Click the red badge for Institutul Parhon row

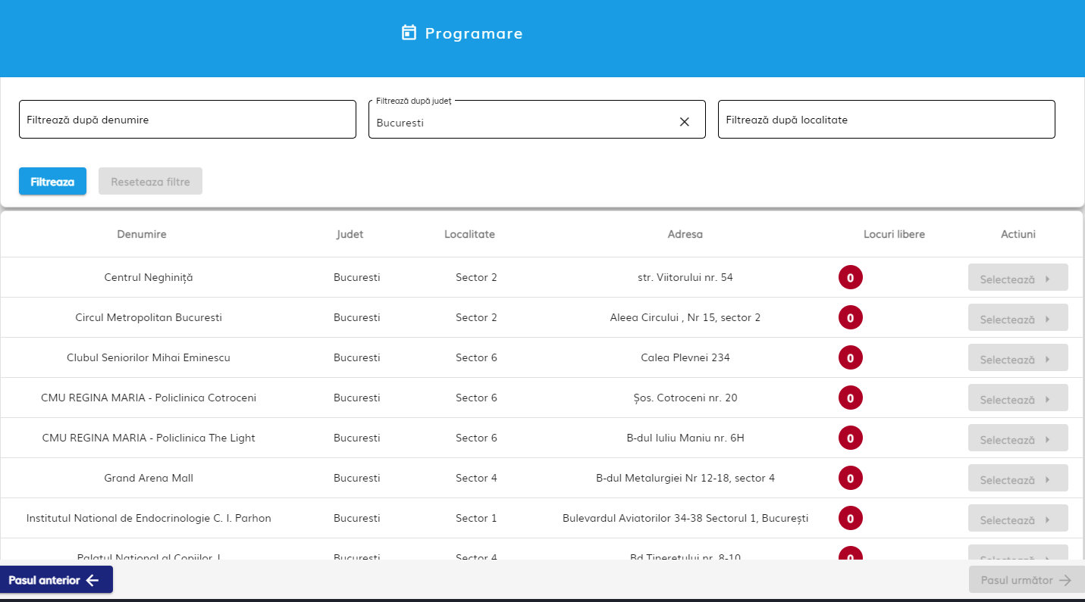[x=850, y=519]
